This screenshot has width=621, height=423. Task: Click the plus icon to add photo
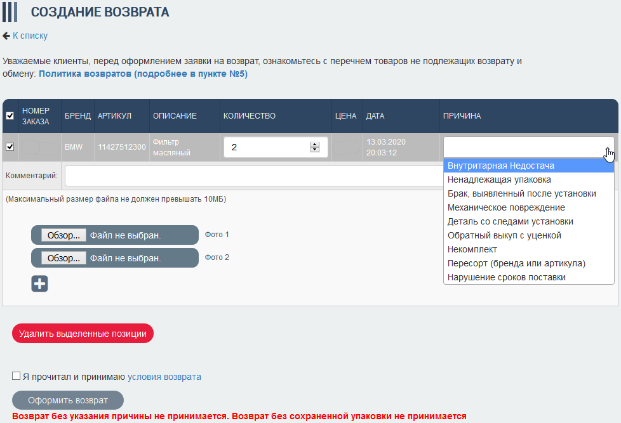tap(39, 283)
